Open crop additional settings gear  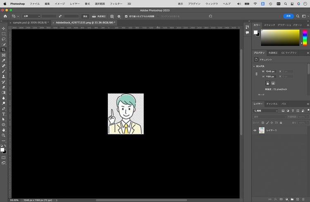(119, 17)
